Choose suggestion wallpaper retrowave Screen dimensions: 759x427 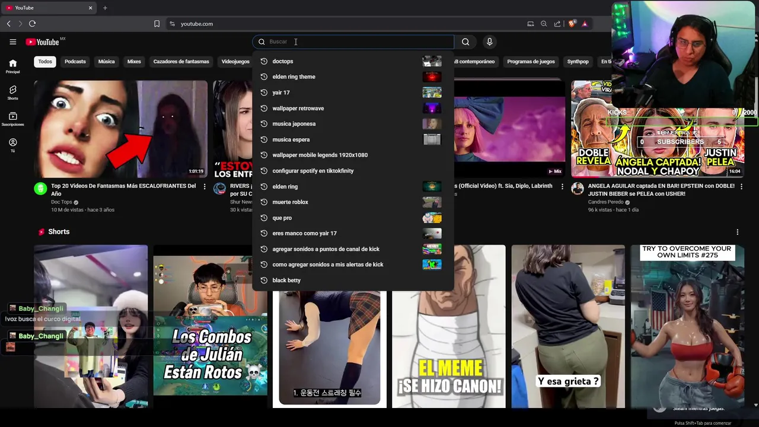tap(353, 108)
